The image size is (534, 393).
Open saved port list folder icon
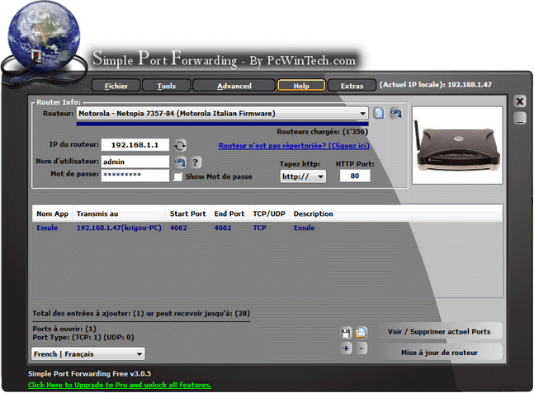point(362,333)
